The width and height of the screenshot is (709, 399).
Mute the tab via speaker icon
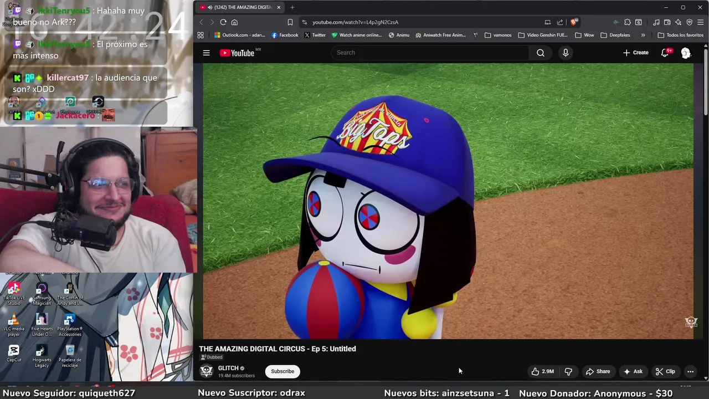210,7
